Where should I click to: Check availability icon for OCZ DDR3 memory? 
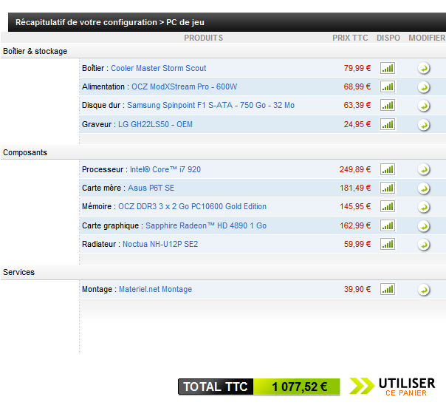(388, 206)
